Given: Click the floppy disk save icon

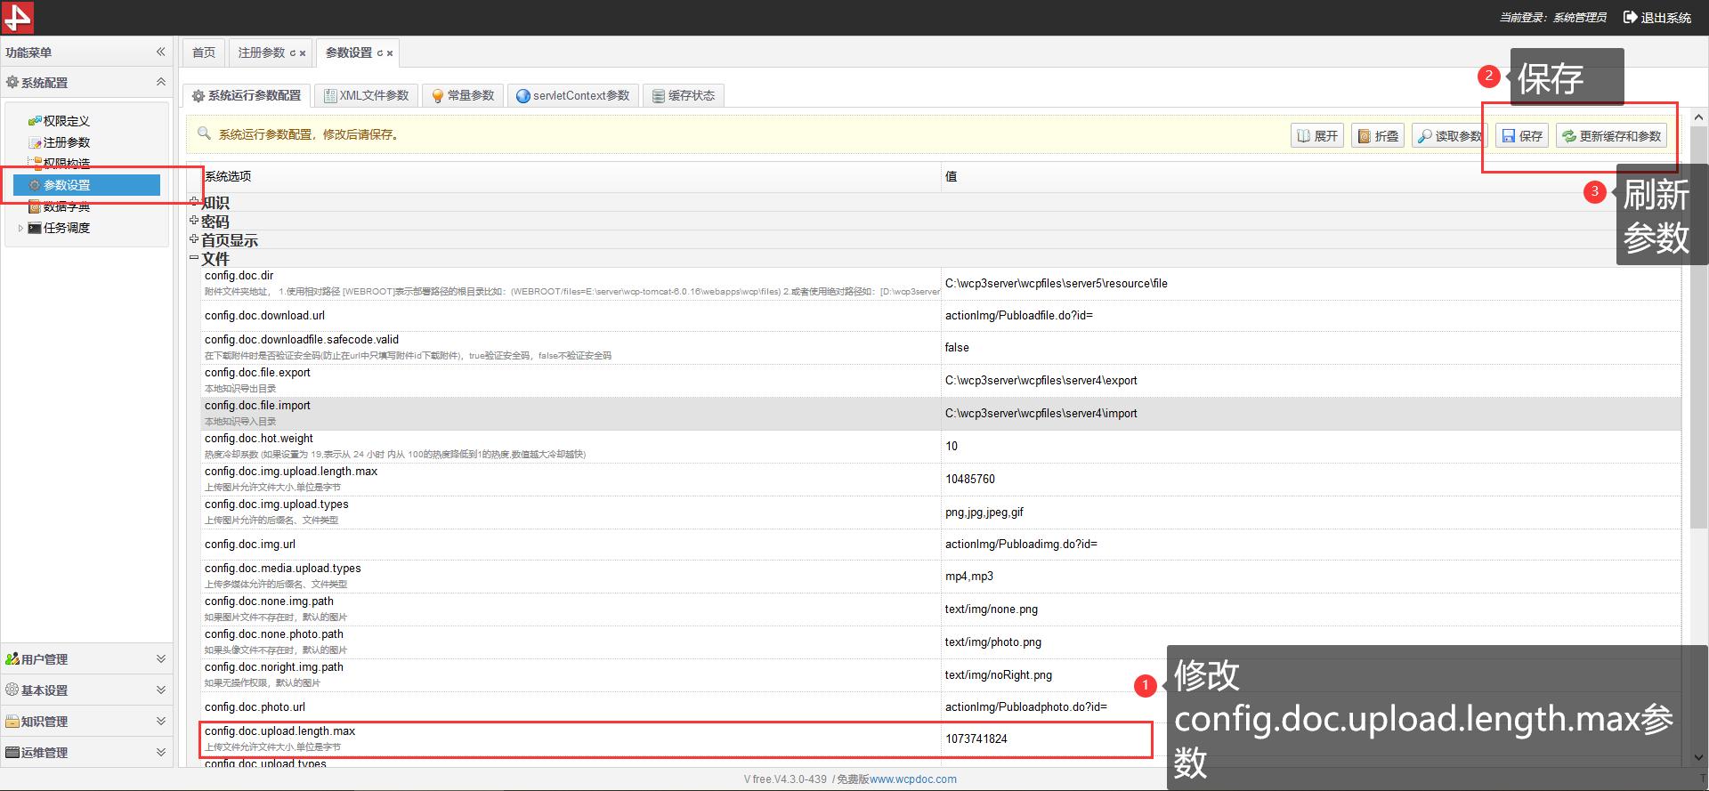Looking at the screenshot, I should pyautogui.click(x=1509, y=136).
